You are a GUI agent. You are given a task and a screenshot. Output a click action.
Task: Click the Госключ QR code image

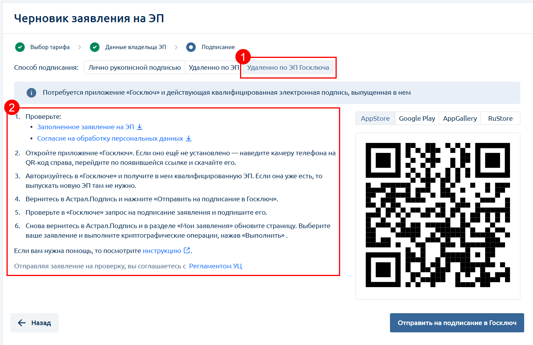438,215
